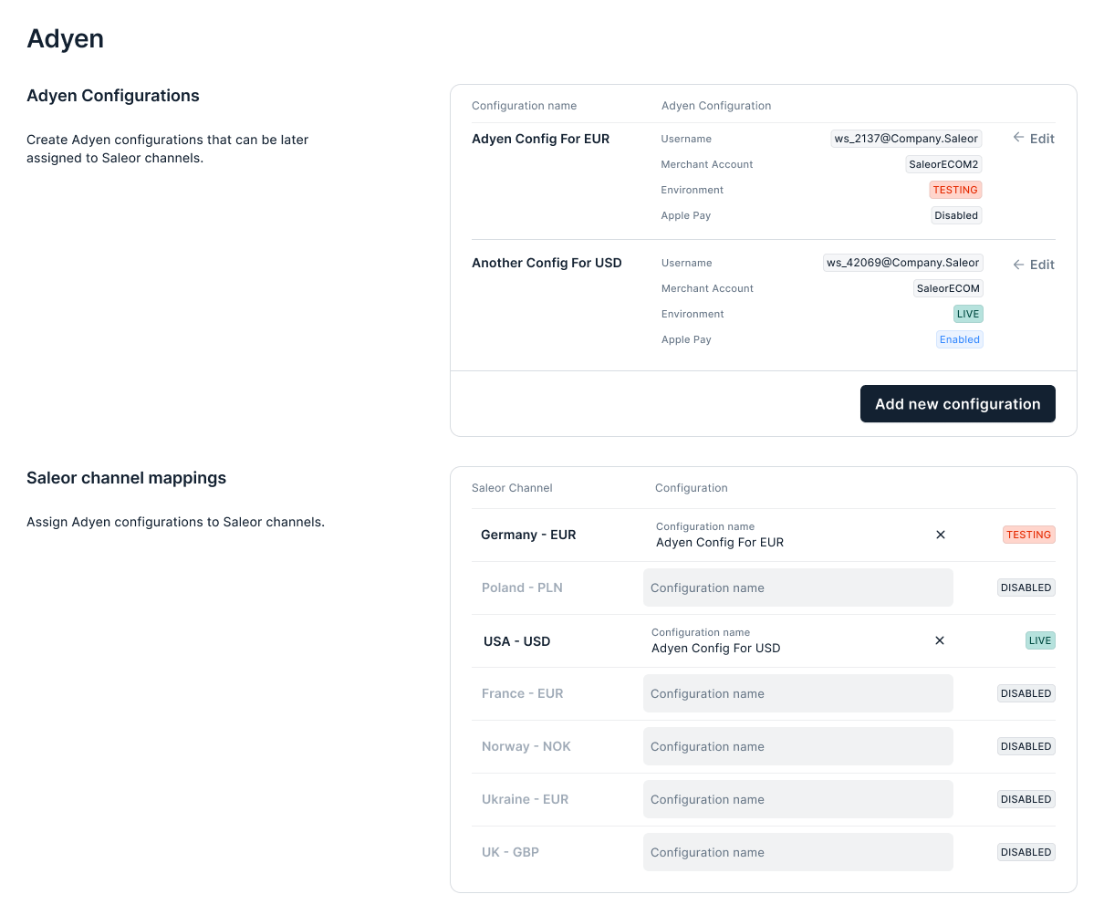1104x915 pixels.
Task: Click the LIVE environment badge for Another Config For USD
Action: 967,314
